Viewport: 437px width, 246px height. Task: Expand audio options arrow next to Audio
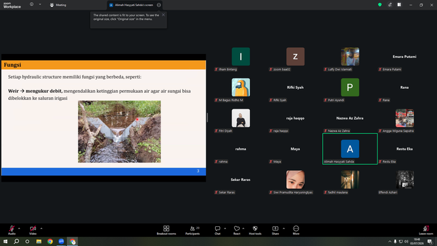point(19,228)
